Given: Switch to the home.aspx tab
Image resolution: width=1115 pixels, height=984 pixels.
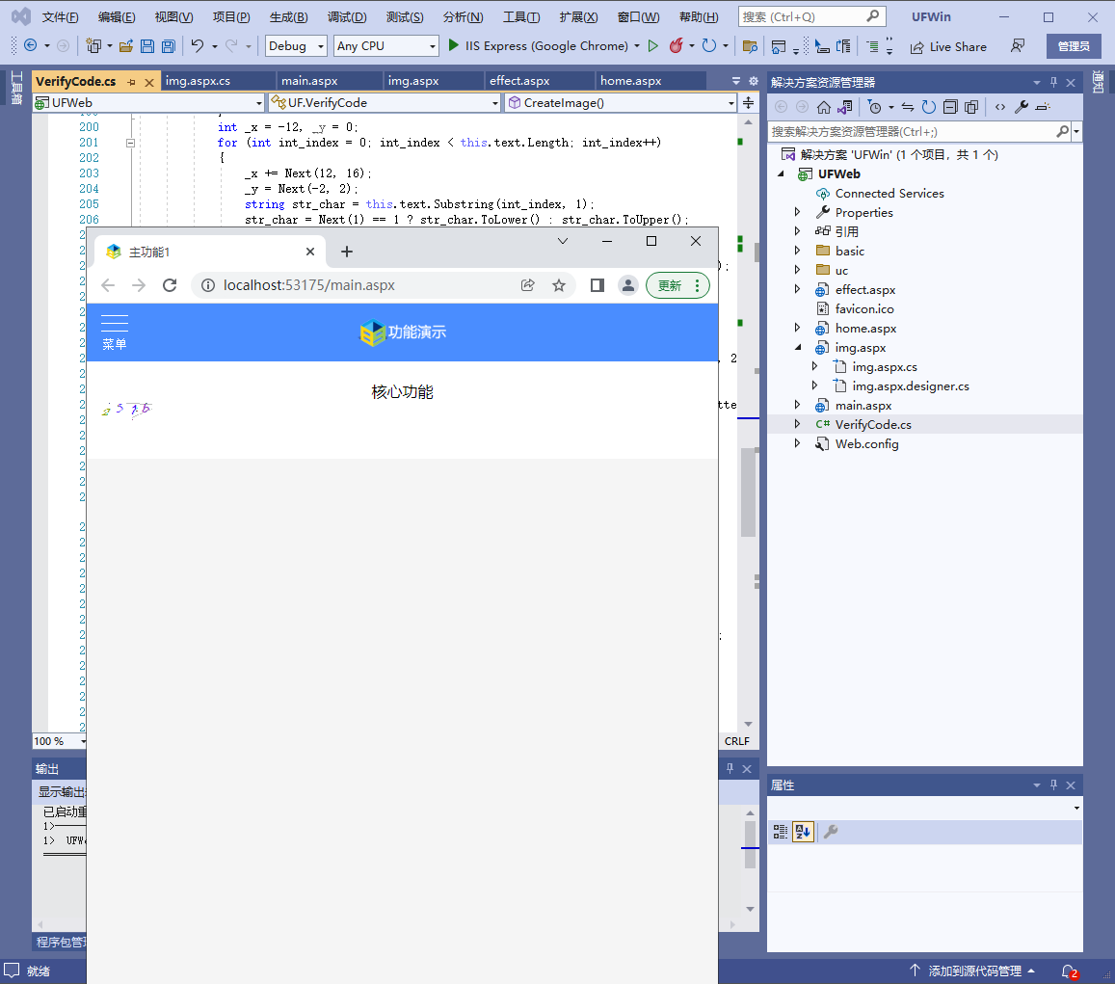Looking at the screenshot, I should click(631, 81).
